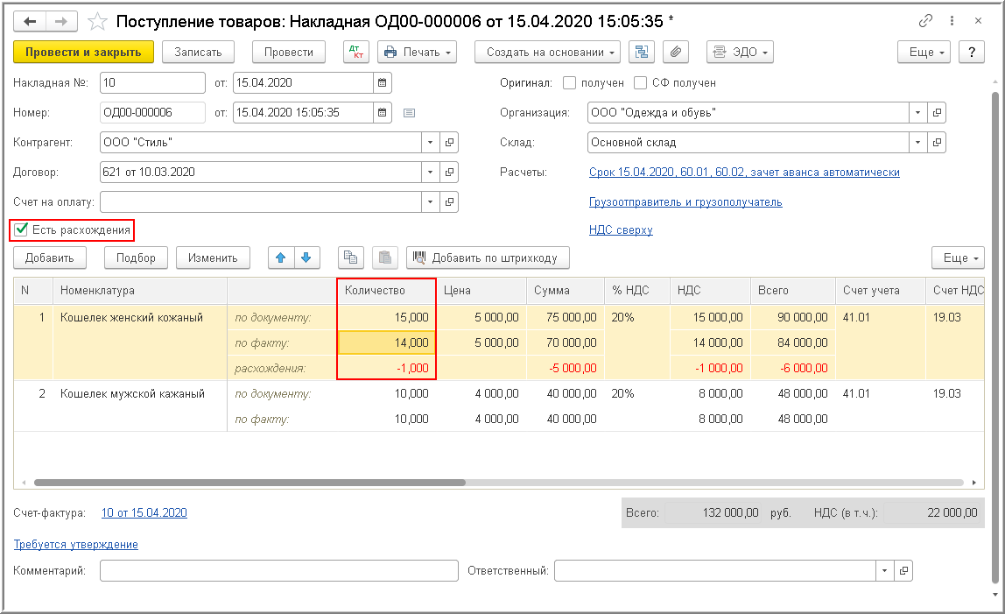Image resolution: width=1005 pixels, height=614 pixels.
Task: Open Грузоотправитель и грузополучатель link
Action: [x=685, y=202]
